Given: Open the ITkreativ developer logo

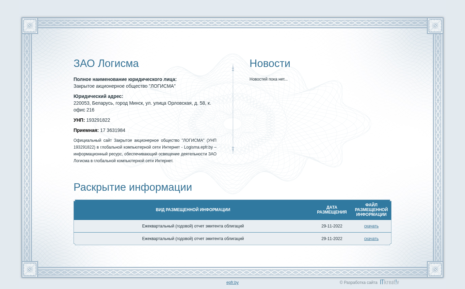Looking at the screenshot, I should point(389,282).
